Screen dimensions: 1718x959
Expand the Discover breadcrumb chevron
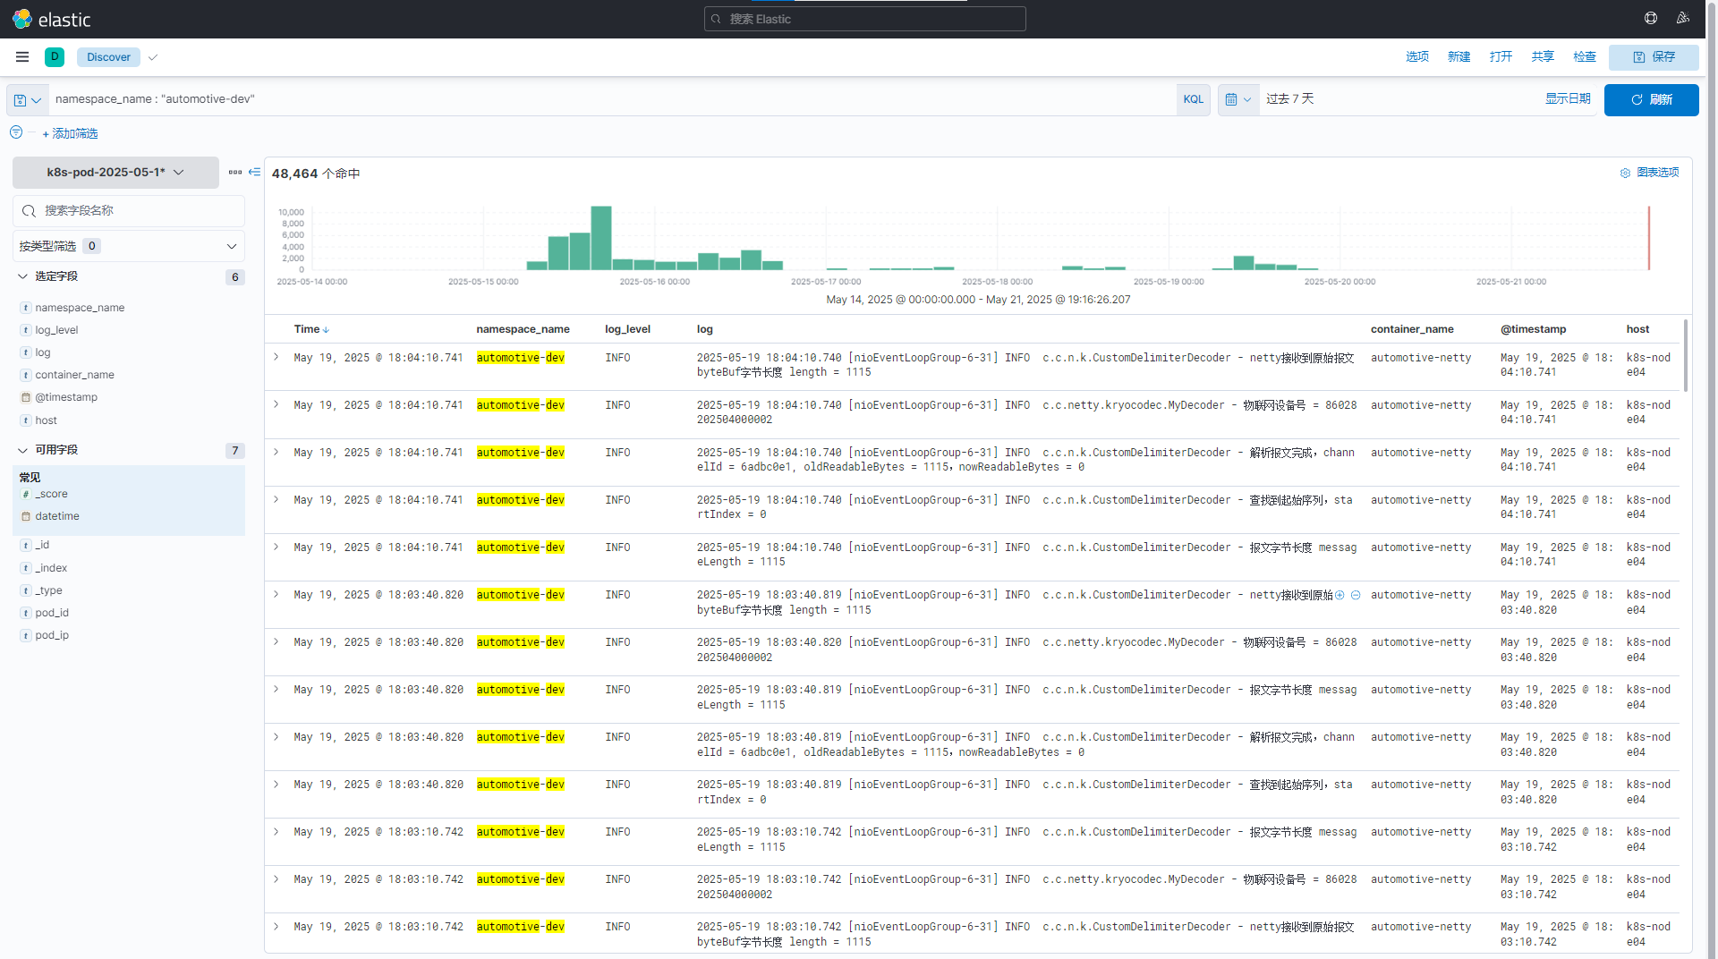click(153, 57)
